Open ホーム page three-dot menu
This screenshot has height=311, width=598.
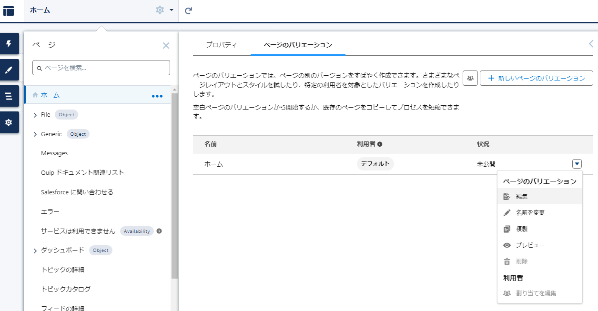[157, 96]
